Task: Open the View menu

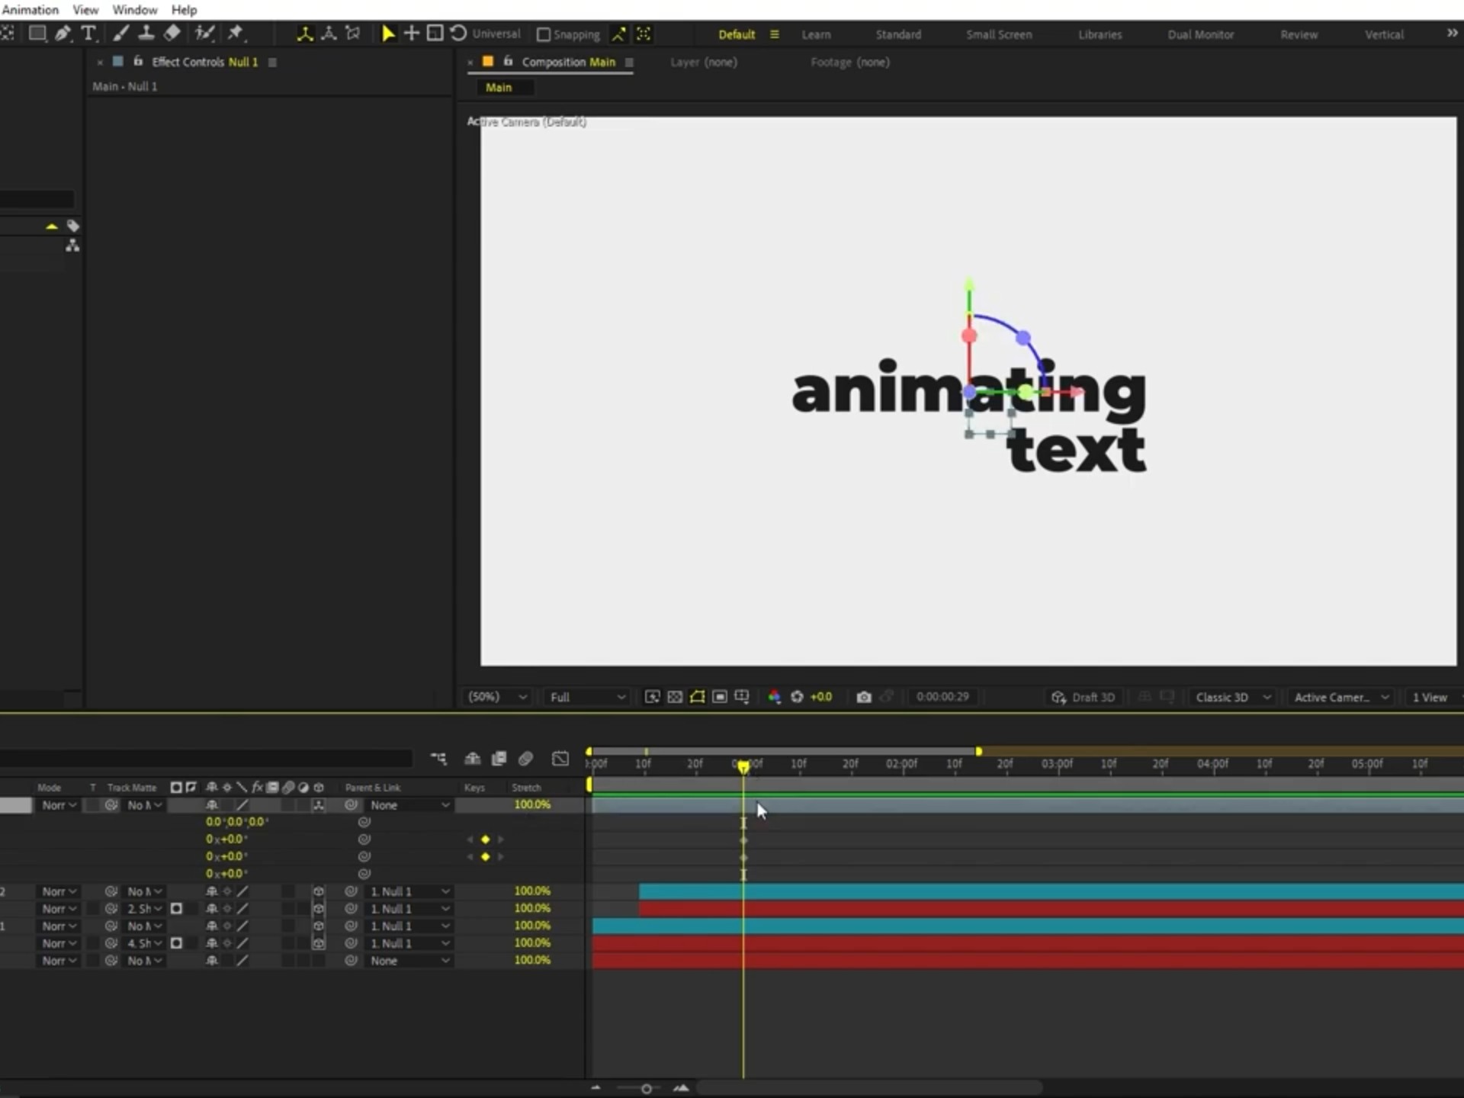Action: pyautogui.click(x=85, y=10)
